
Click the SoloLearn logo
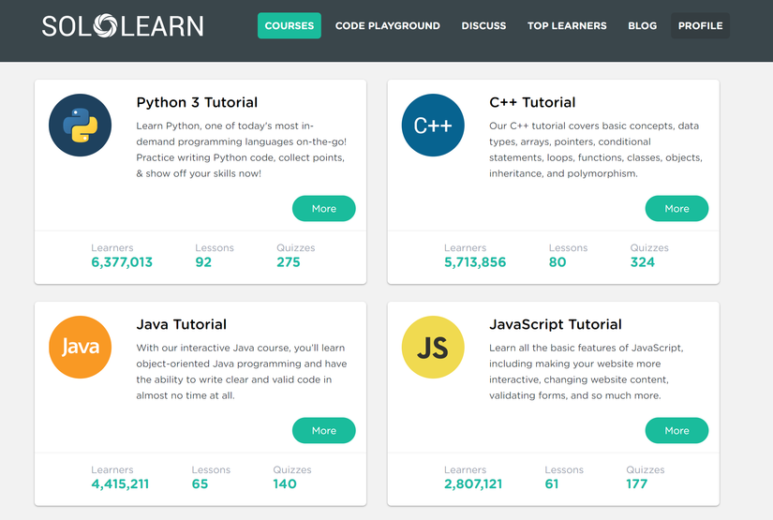[x=123, y=26]
